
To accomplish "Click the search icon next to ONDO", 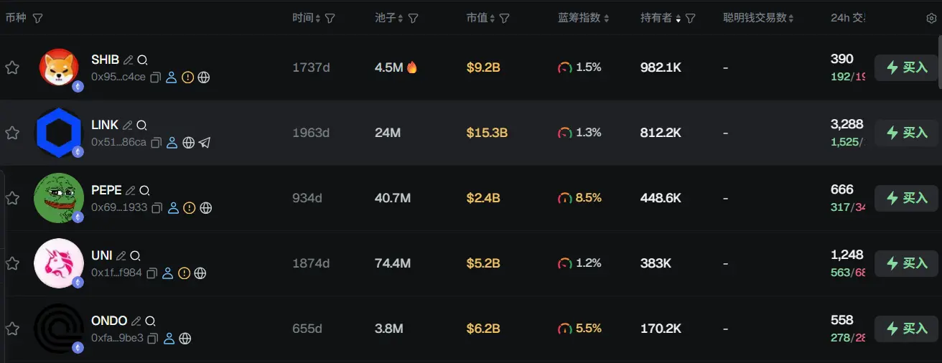I will 150,321.
